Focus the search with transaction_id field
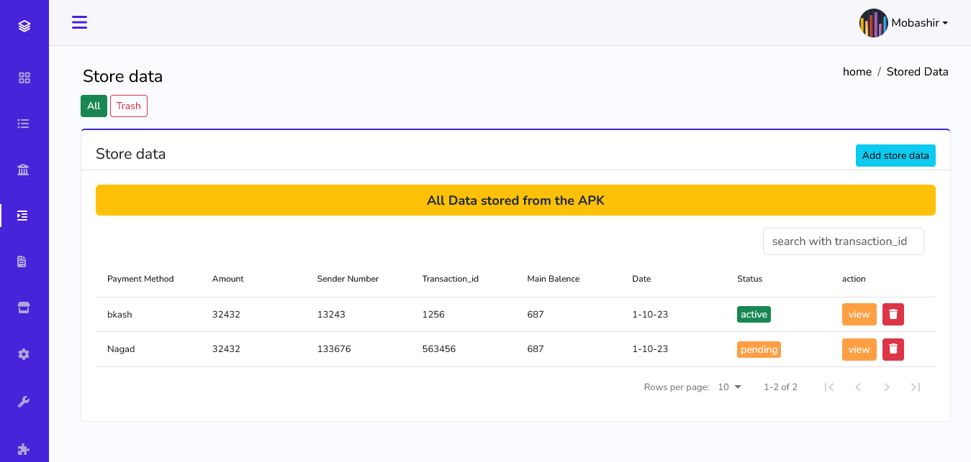 843,241
